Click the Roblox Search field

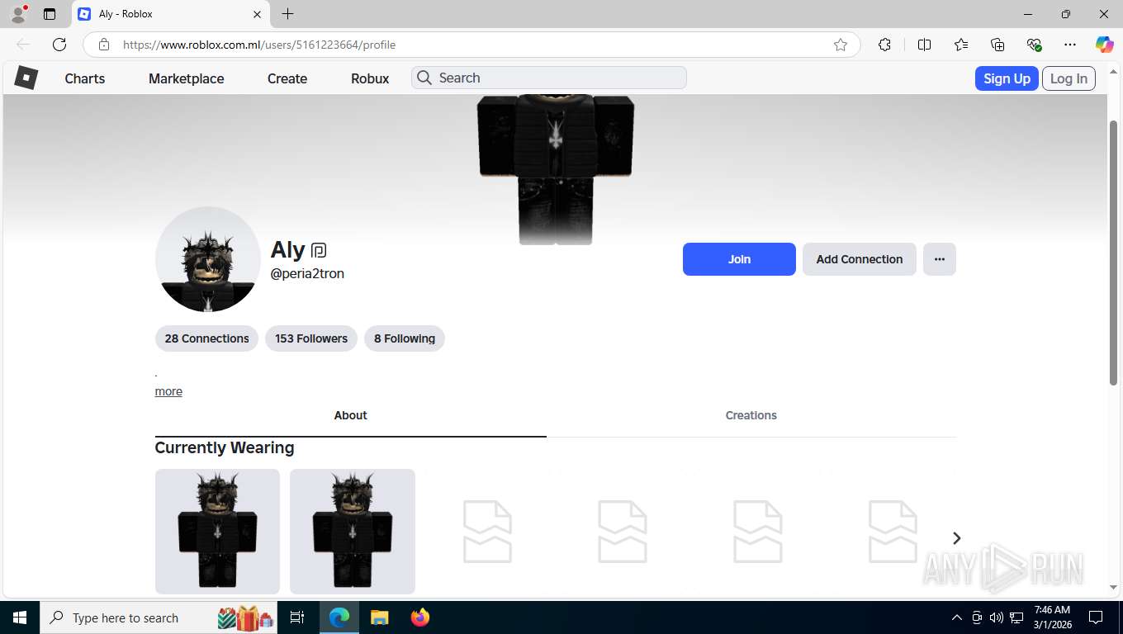pyautogui.click(x=549, y=78)
